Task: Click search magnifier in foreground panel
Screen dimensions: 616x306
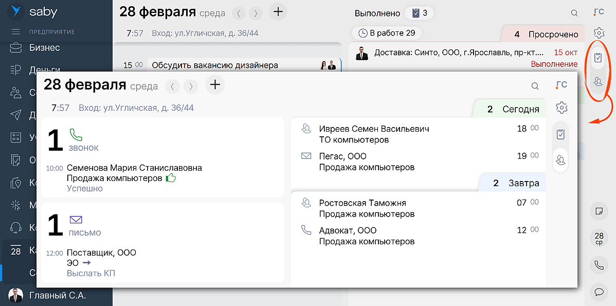Action: pyautogui.click(x=535, y=86)
